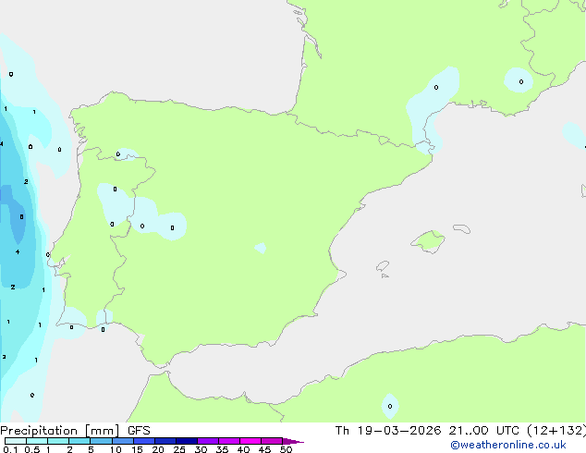Click the 'GFS' model label

point(139,431)
